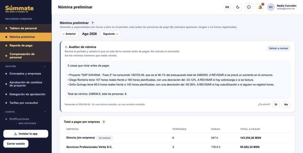Screen dimensions: 303x153
Task: Open notifications bell icon
Action: click(x=260, y=7)
